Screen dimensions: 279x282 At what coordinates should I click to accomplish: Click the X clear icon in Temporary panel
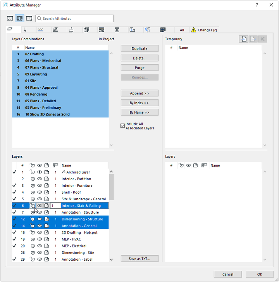click(262, 39)
